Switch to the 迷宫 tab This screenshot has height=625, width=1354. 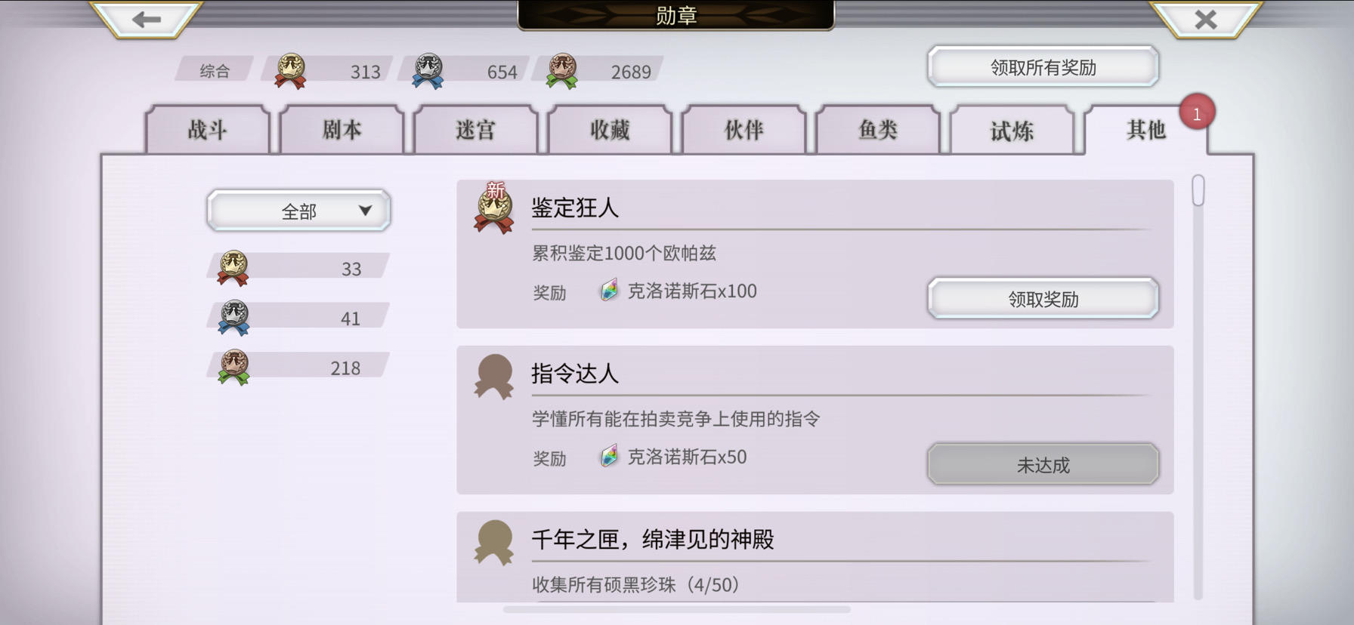point(476,130)
